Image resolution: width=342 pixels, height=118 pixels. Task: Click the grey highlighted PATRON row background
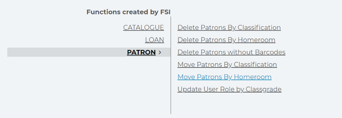coord(89,52)
